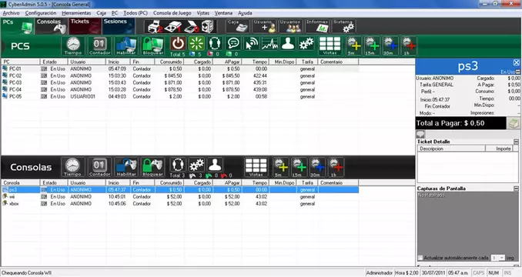This screenshot has width=522, height=277.
Task: Open the Caja cash register icon
Action: (x=237, y=26)
